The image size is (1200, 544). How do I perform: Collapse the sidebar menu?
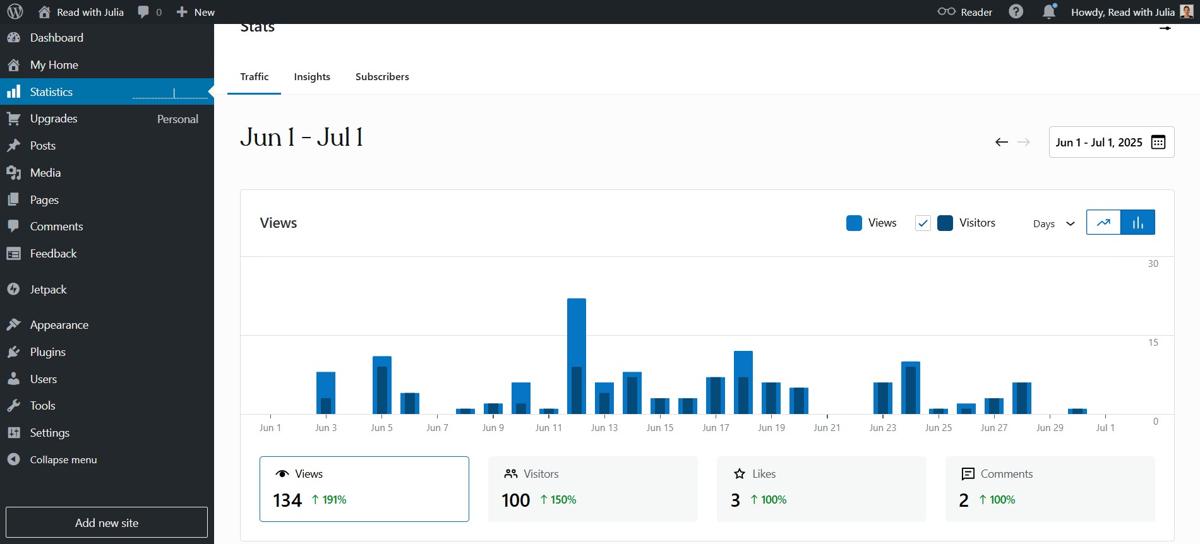(x=63, y=459)
